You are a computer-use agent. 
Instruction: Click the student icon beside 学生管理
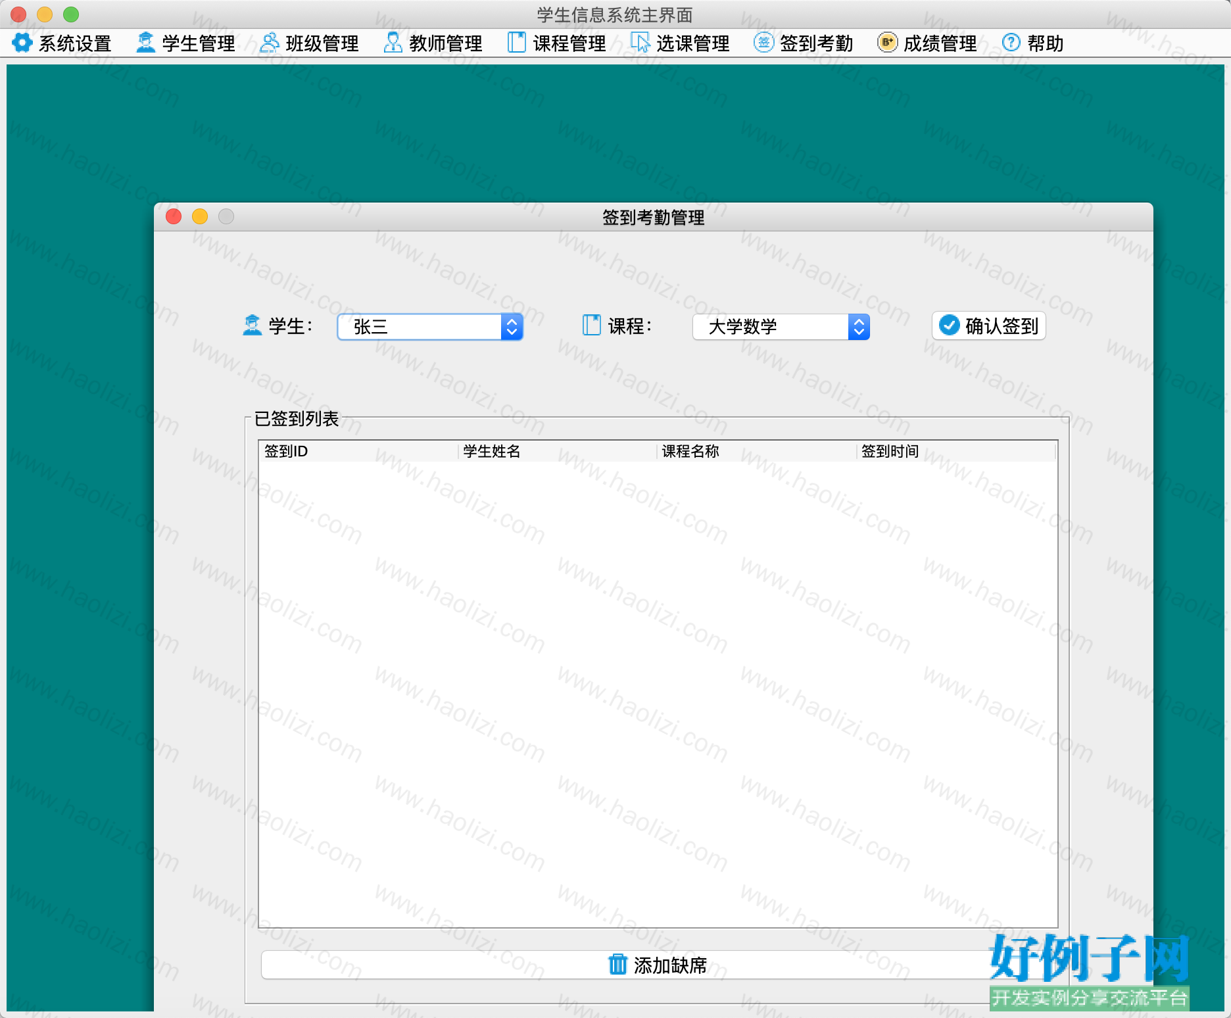[145, 43]
